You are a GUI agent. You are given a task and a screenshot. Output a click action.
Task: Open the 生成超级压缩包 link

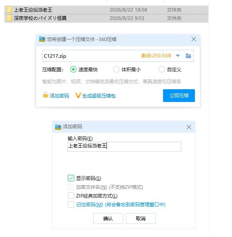(x=99, y=96)
